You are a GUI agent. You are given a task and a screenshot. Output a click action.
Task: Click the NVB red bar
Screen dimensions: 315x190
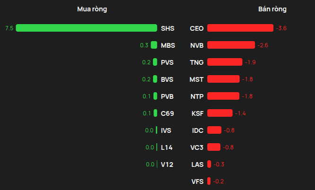[x=231, y=45]
